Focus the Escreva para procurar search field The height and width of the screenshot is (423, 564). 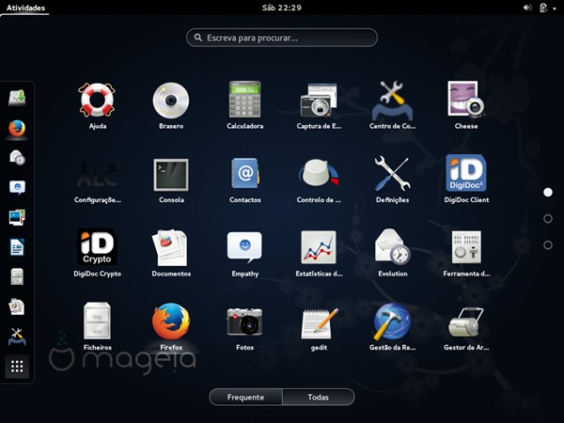tap(282, 38)
